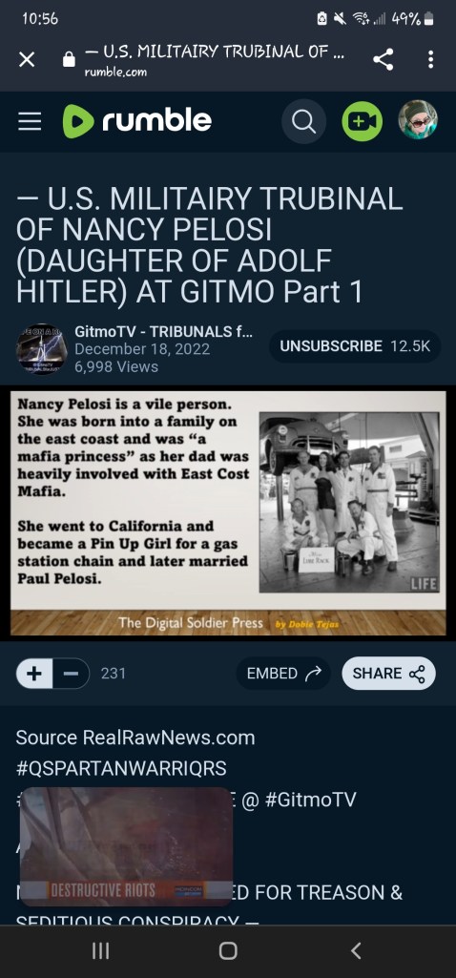Screen dimensions: 456x978
Task: Open Rumble hamburger navigation menu
Action: coord(30,121)
